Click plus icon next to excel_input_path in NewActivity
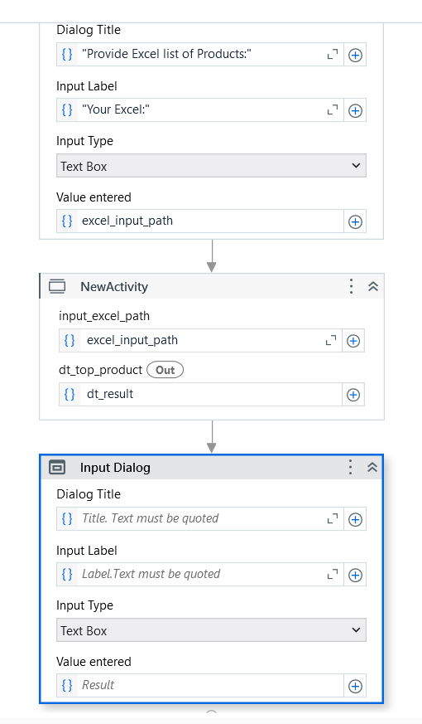The height and width of the screenshot is (724, 422). [352, 341]
